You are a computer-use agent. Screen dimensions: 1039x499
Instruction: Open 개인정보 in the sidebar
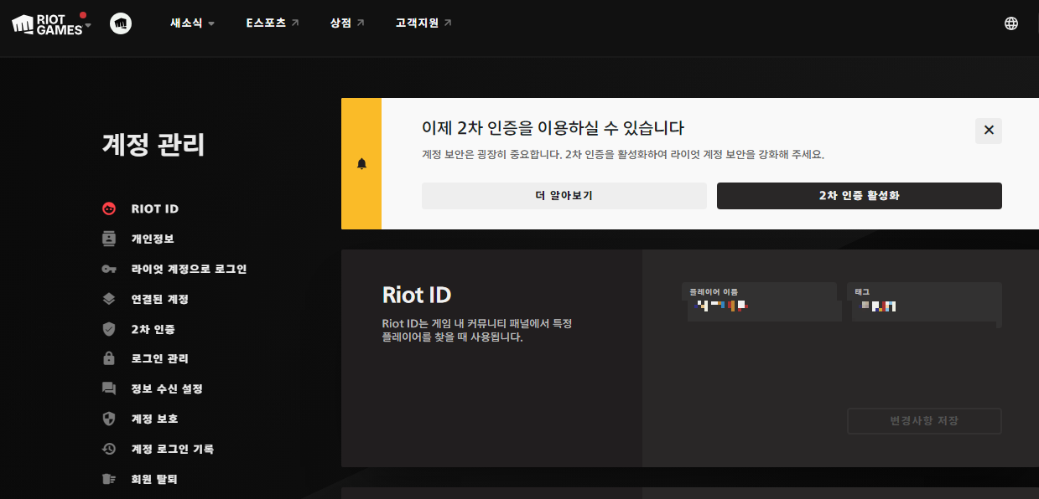click(153, 239)
